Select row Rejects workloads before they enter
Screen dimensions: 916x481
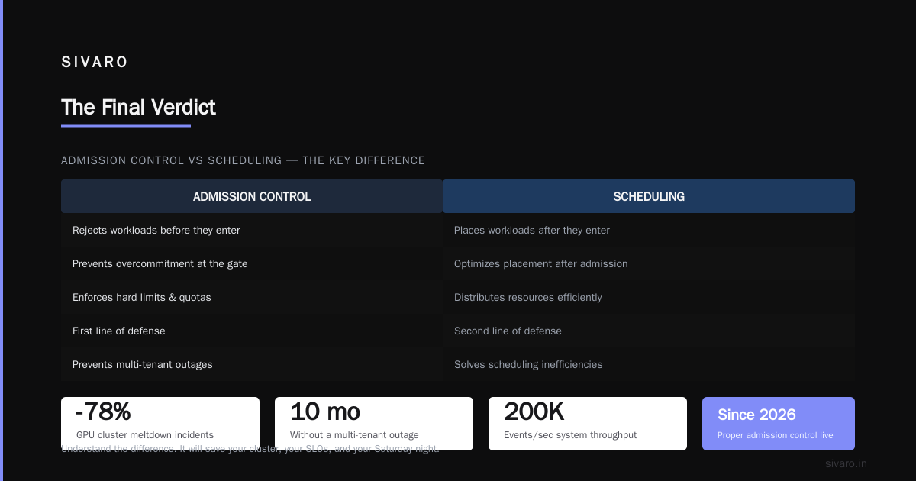point(252,230)
